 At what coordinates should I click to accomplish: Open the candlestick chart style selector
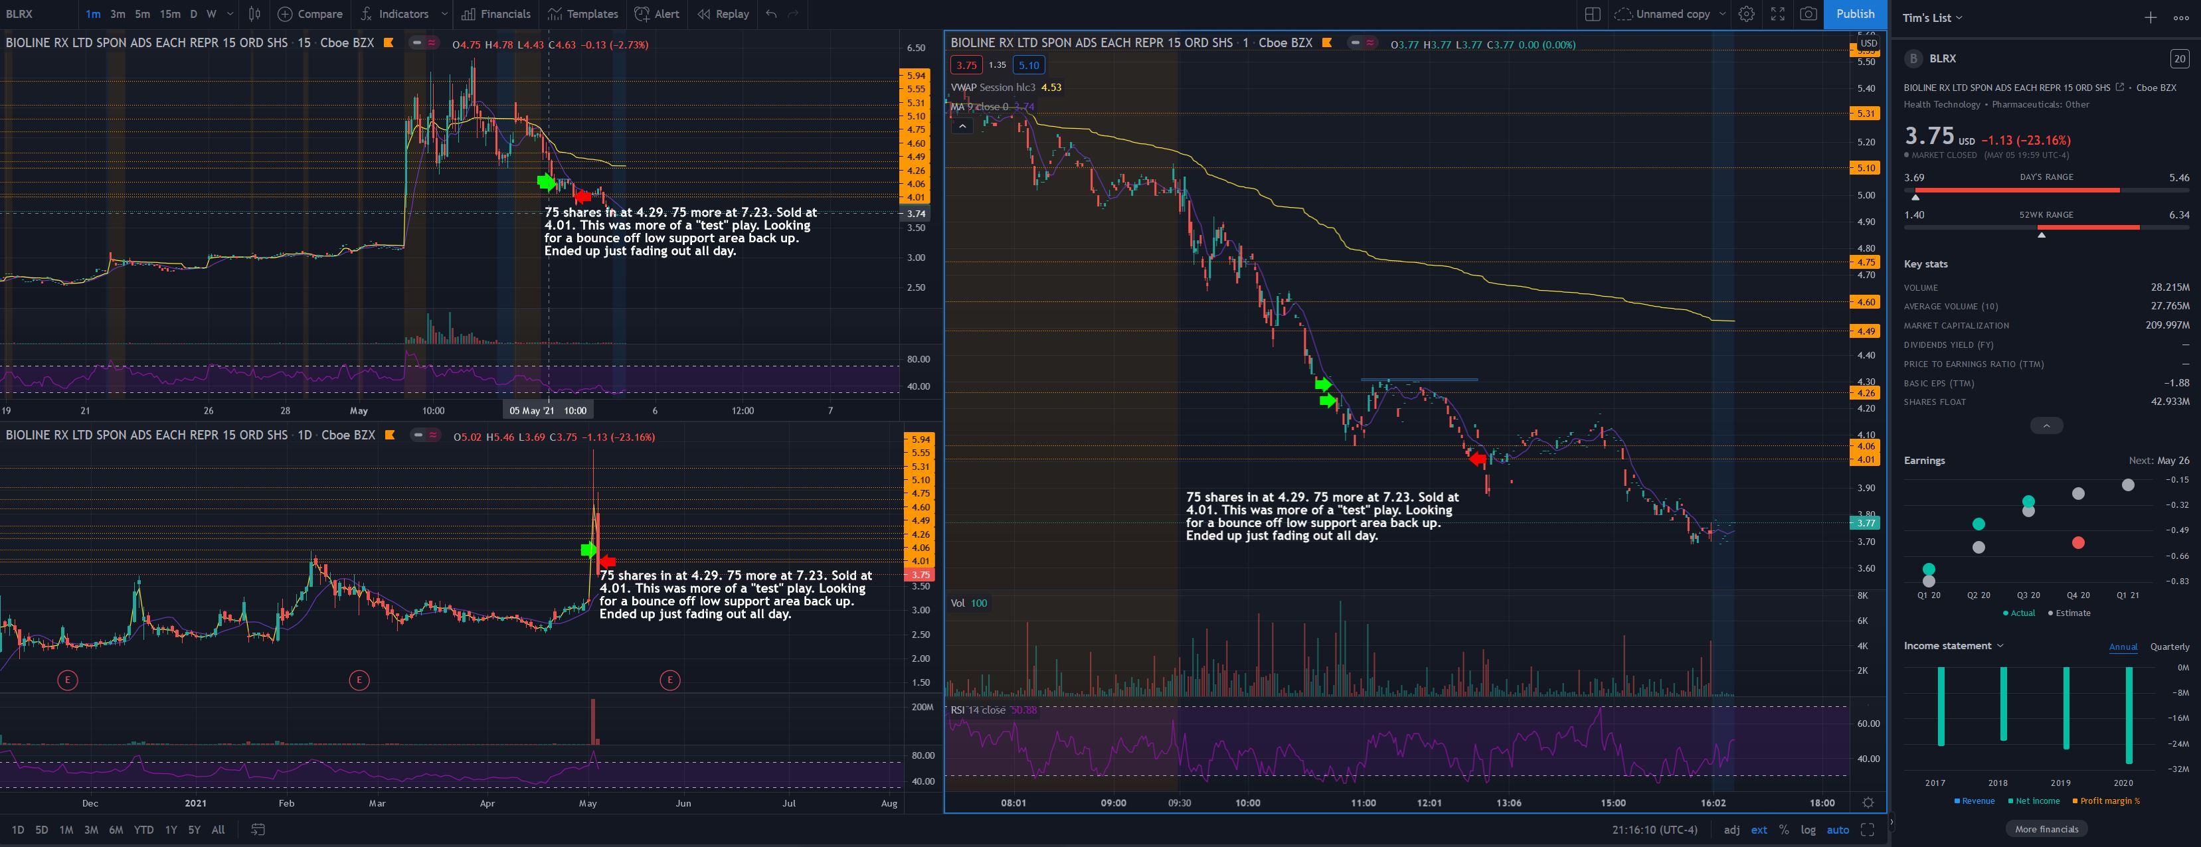[254, 14]
